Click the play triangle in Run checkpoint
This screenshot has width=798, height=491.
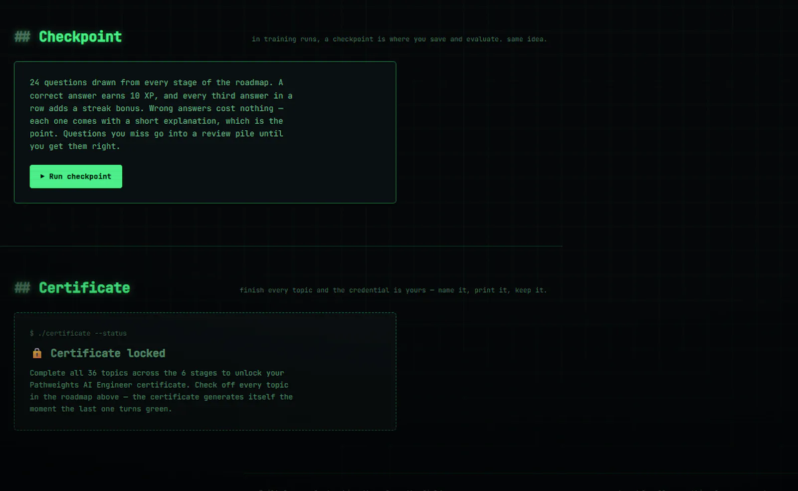click(x=42, y=177)
